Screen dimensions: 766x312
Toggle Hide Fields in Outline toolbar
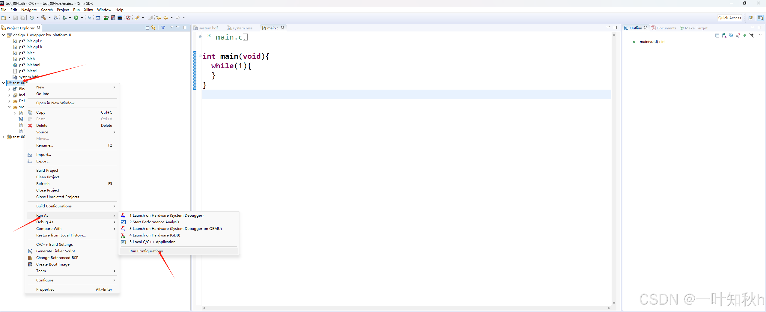(x=731, y=35)
